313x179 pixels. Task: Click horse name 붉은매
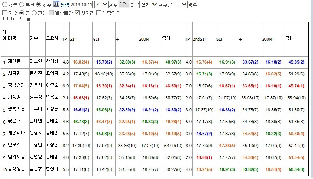pyautogui.click(x=14, y=121)
